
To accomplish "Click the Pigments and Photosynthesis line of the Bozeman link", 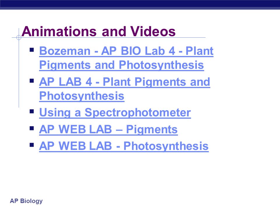I will pyautogui.click(x=122, y=65).
